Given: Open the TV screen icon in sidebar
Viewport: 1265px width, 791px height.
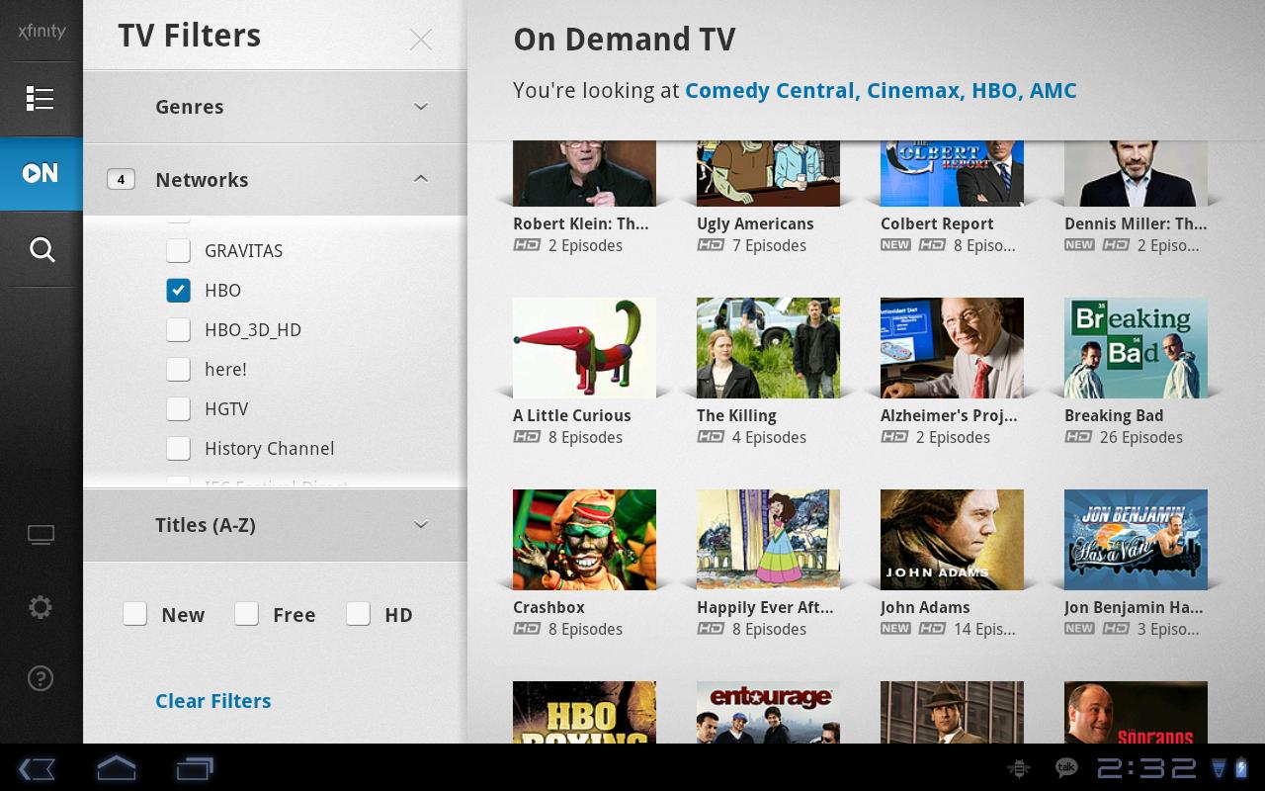Looking at the screenshot, I should (41, 535).
